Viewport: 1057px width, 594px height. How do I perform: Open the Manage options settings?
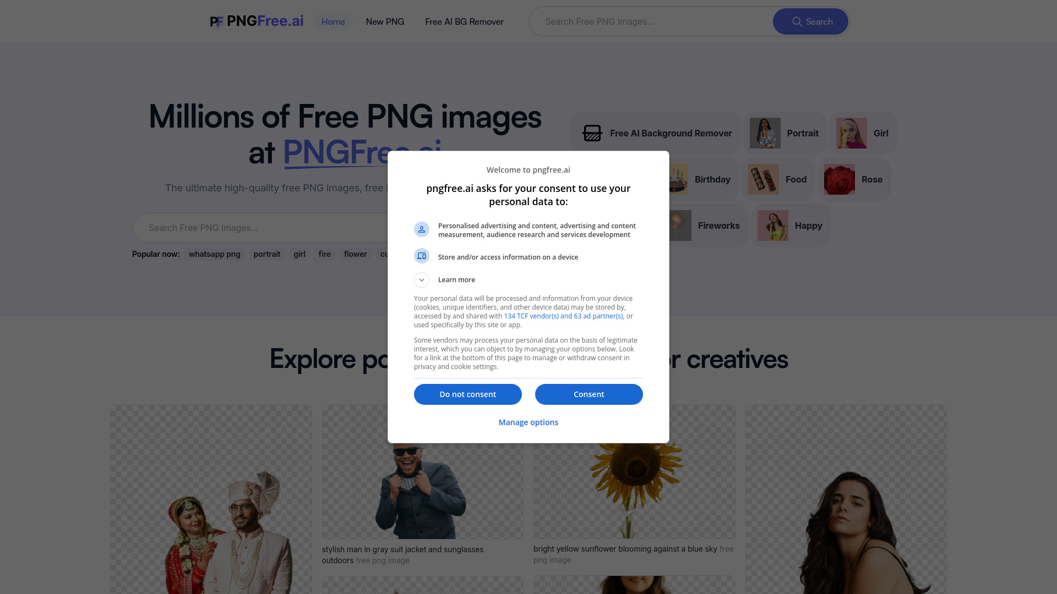click(x=528, y=422)
